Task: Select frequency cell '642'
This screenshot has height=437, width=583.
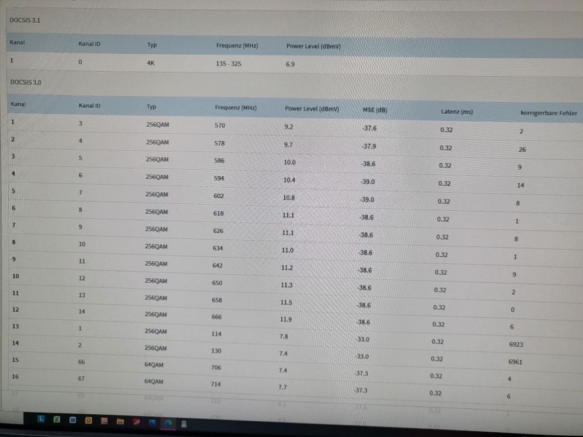Action: (x=217, y=265)
